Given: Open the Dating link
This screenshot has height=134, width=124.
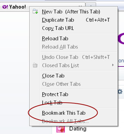Looking at the screenshot, I should (x=78, y=129).
